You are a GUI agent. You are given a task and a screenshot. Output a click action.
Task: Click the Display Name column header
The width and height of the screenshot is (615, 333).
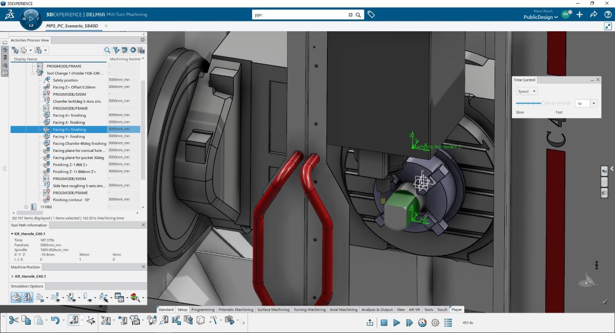click(x=59, y=59)
